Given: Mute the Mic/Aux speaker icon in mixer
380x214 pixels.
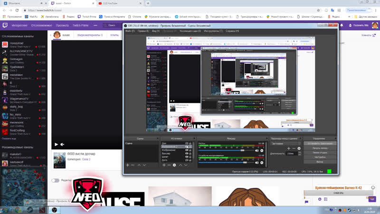Looking at the screenshot, I should [x=257, y=150].
